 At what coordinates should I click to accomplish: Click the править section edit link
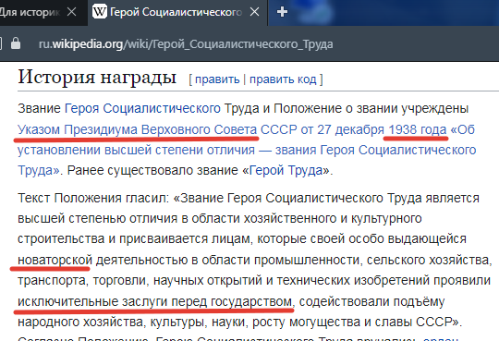tap(217, 79)
